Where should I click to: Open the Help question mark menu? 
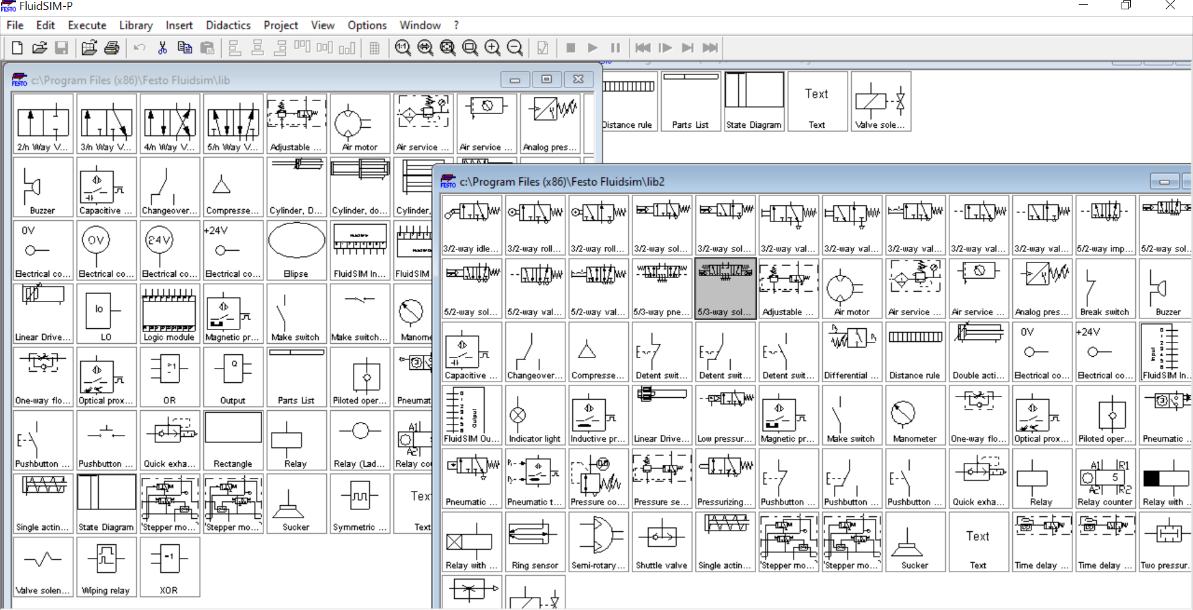(456, 25)
